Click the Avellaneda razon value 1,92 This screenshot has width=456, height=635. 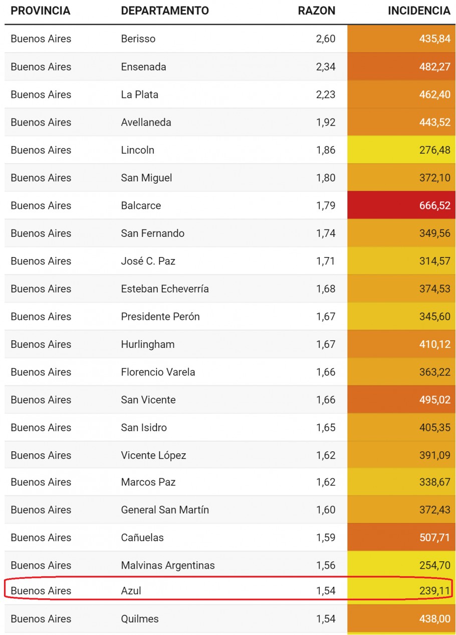(326, 122)
